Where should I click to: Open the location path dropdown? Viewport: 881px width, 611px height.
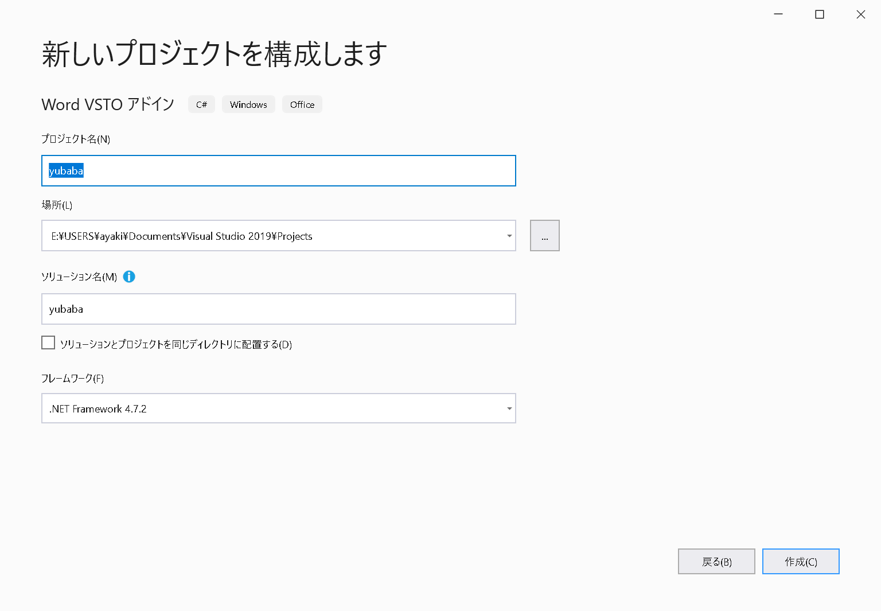(509, 236)
